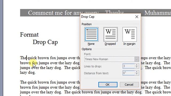Click the 'Drop Cap' dialog title
Viewport: 171px width, 96px height.
point(88,17)
